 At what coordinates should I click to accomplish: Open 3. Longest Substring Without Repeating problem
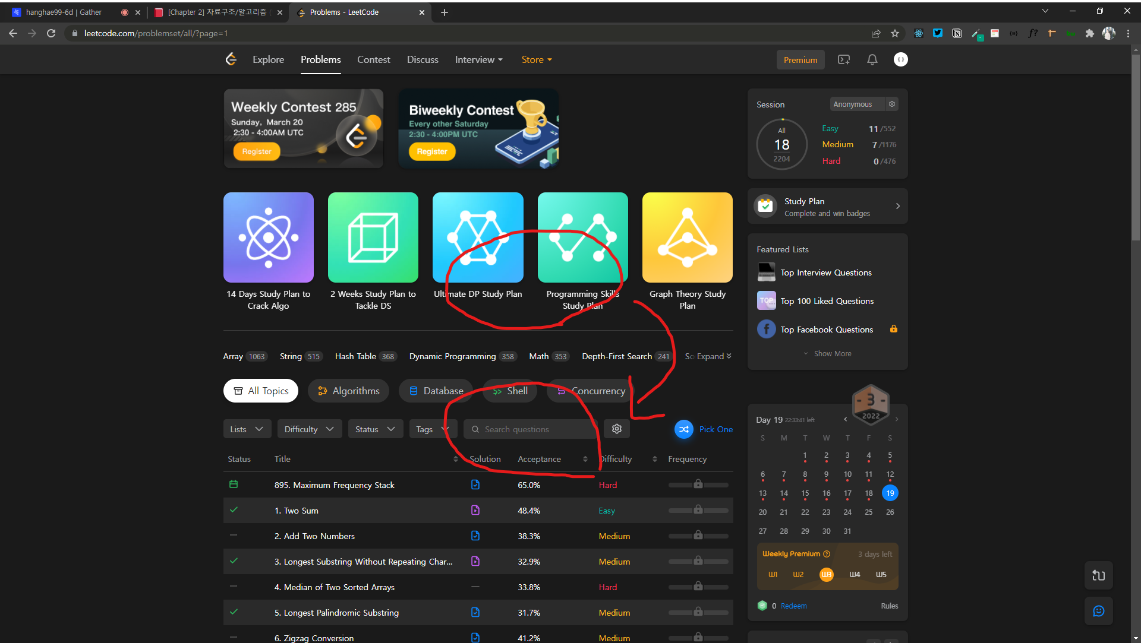pos(363,562)
